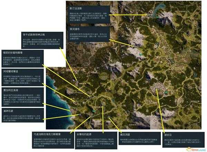207x152 pixels.
Task: Click green map marker on the map's right edge
Action: point(166,92)
